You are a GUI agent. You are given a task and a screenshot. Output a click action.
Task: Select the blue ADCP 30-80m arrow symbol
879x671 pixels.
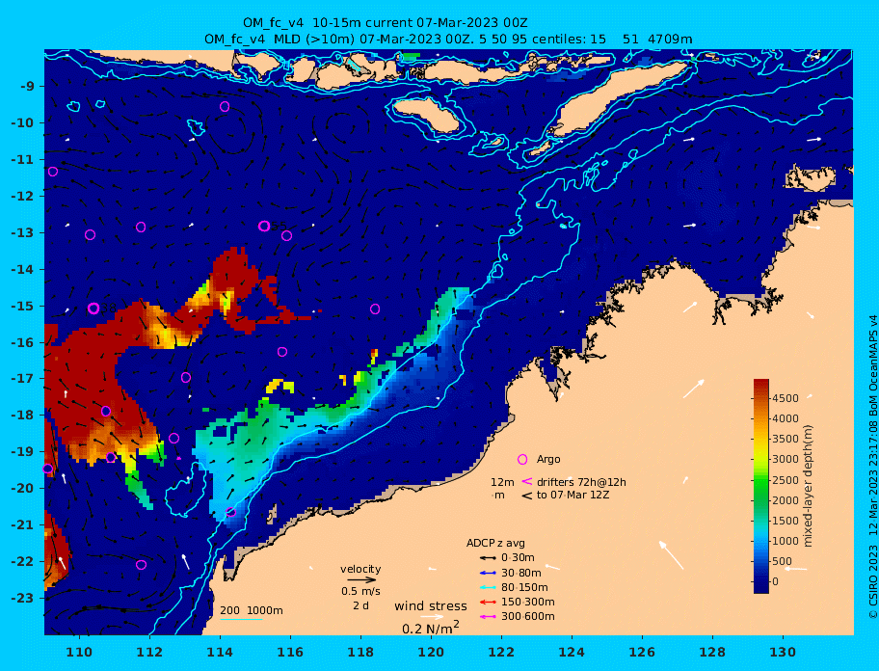pyautogui.click(x=489, y=573)
